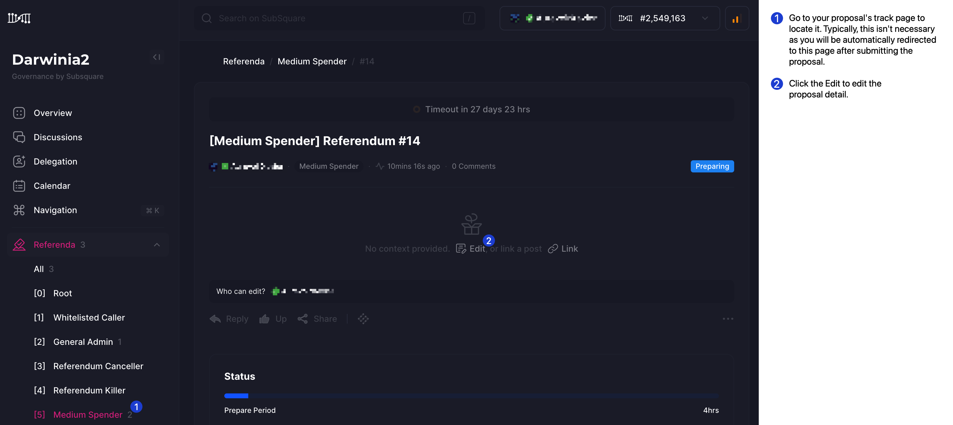Select the Referenda breadcrumb link

point(242,60)
